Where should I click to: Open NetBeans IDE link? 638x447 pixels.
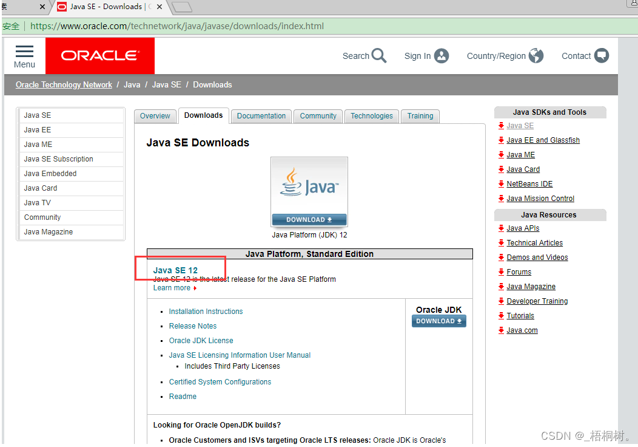pyautogui.click(x=530, y=184)
